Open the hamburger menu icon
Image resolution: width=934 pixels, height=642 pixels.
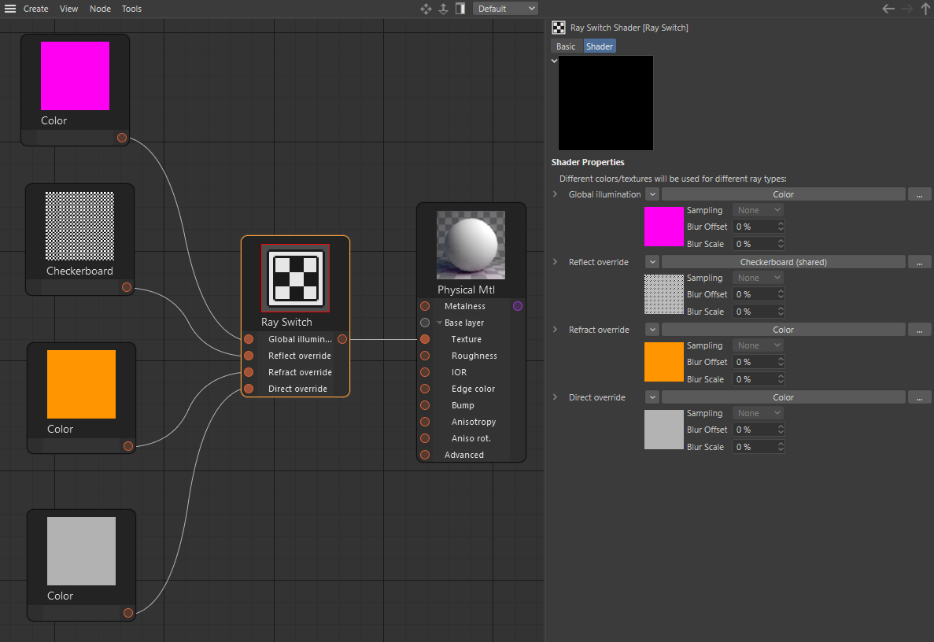(x=10, y=9)
